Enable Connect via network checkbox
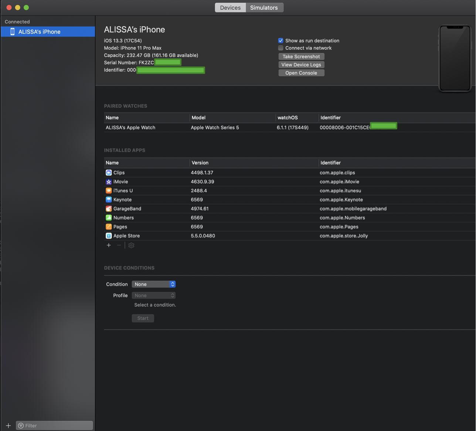The height and width of the screenshot is (431, 476). (280, 48)
